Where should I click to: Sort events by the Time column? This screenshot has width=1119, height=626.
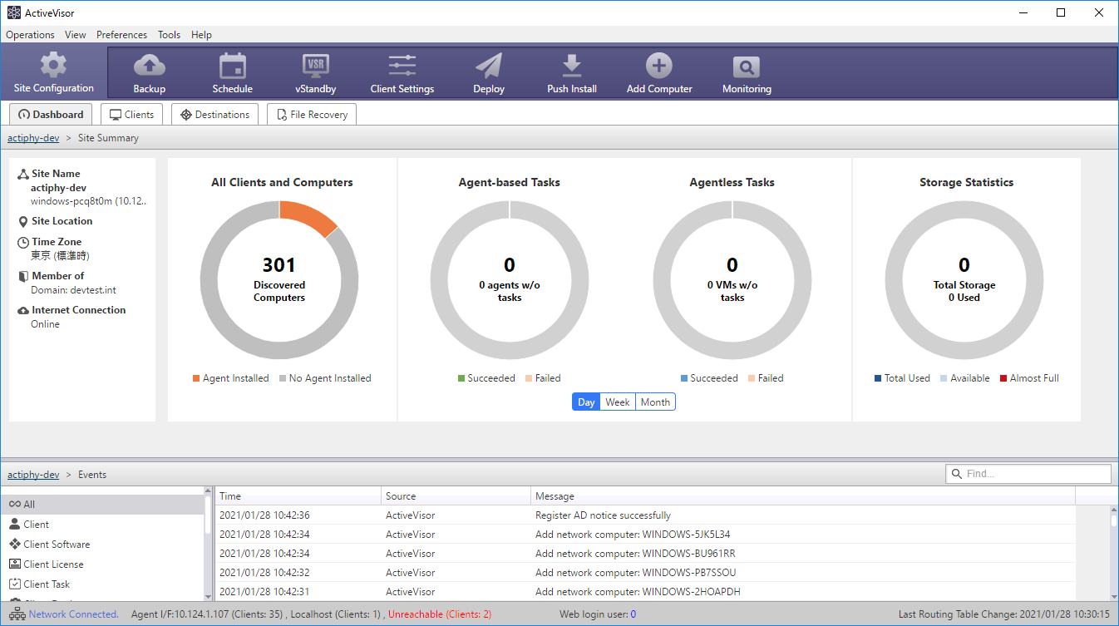click(298, 496)
